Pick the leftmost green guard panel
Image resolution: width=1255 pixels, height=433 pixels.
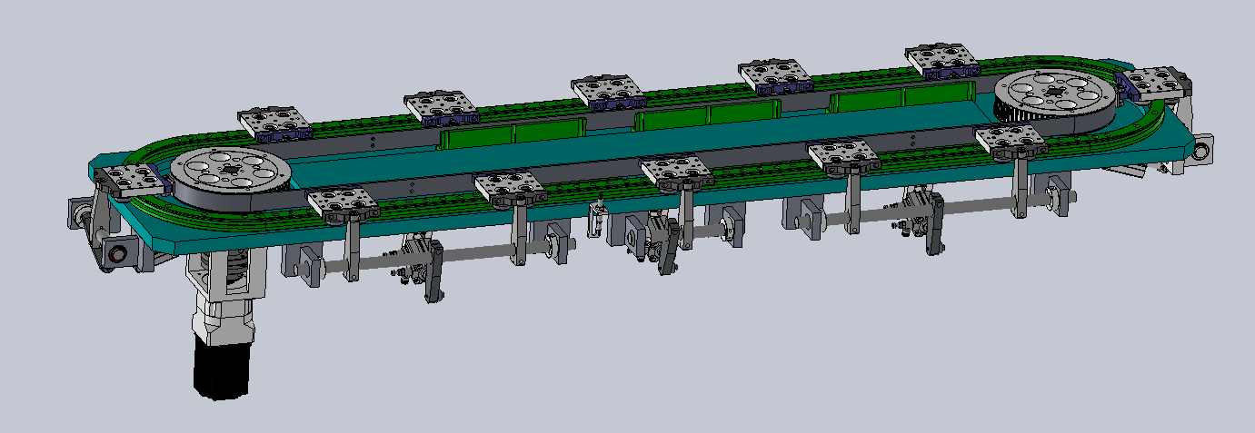click(x=513, y=134)
